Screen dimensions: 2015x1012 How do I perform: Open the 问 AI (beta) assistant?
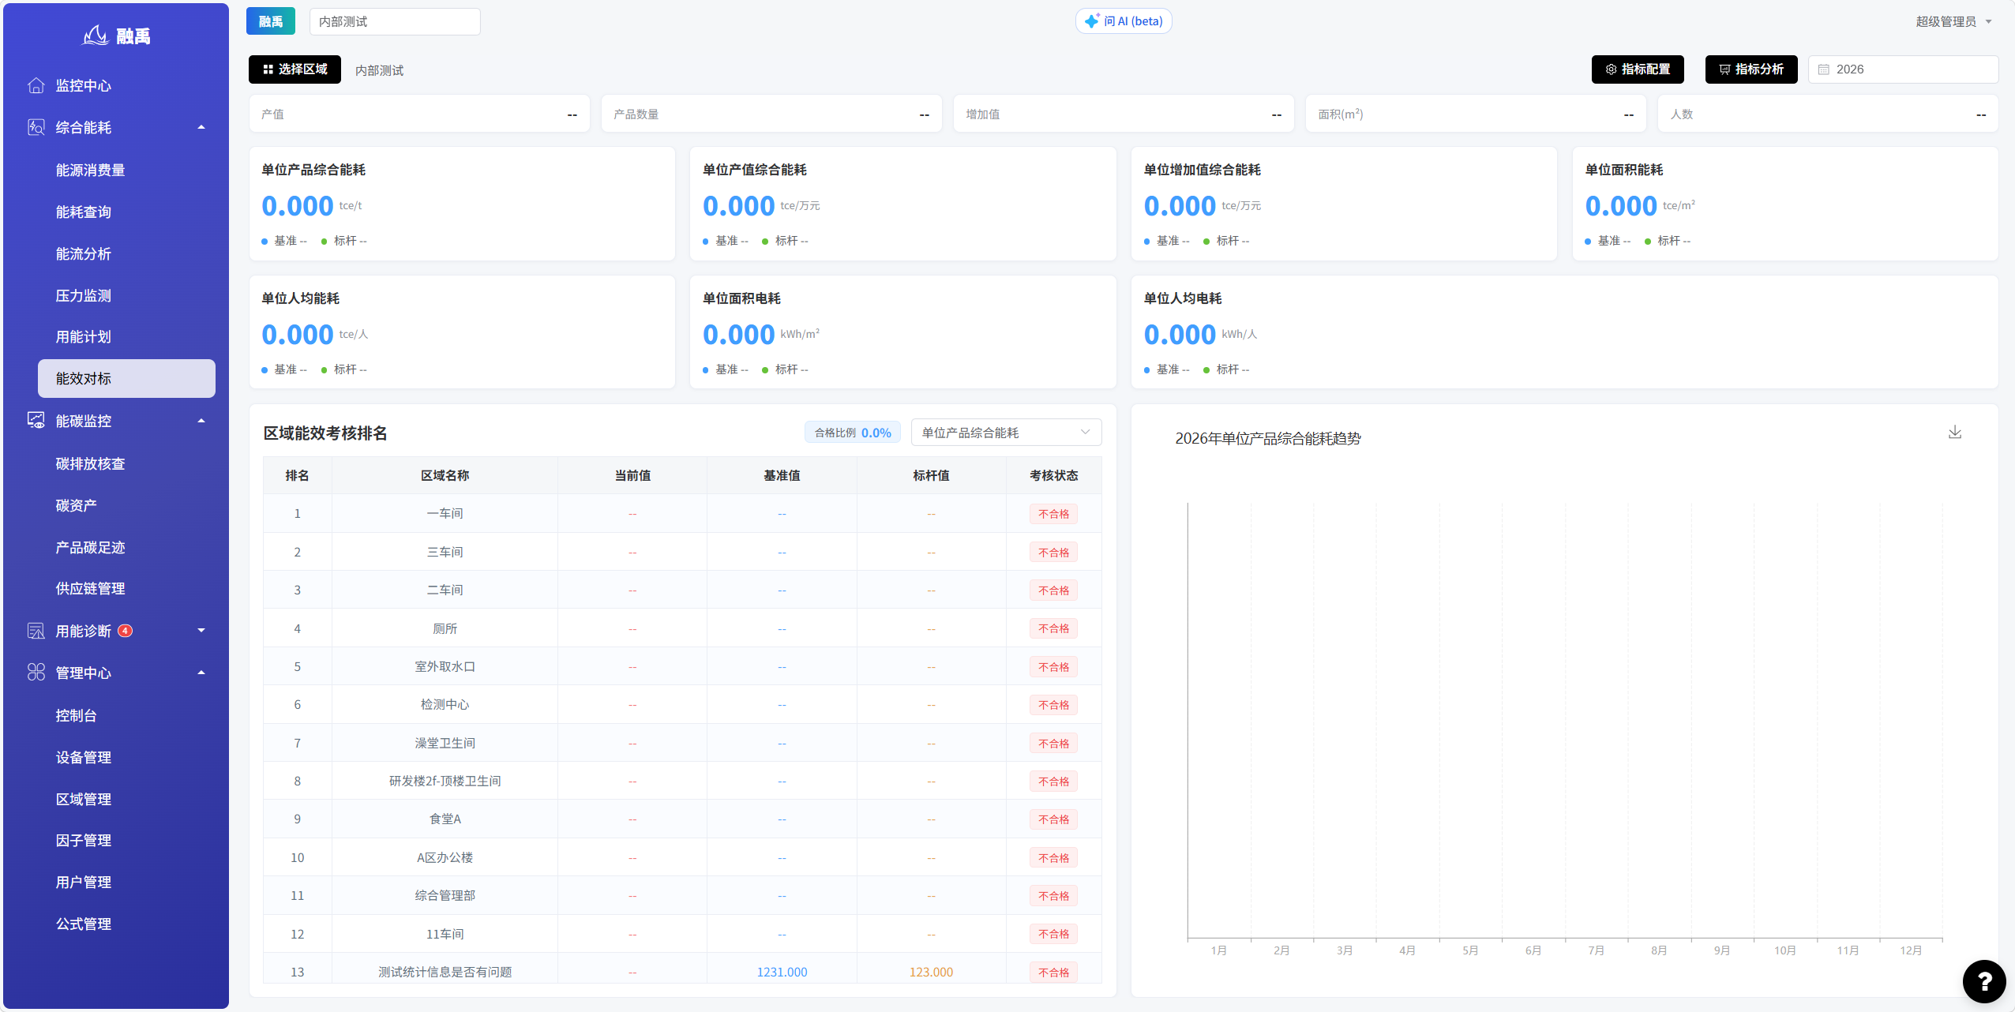tap(1123, 21)
